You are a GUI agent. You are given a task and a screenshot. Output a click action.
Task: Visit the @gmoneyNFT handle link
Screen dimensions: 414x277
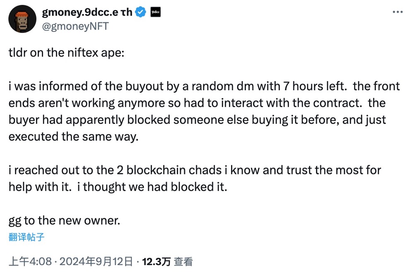click(75, 26)
